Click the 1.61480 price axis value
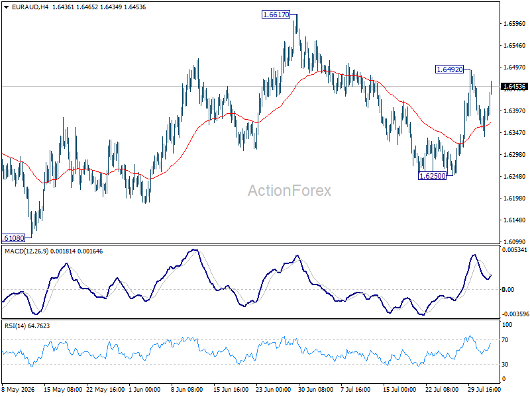Image resolution: width=530 pixels, height=397 pixels. 515,220
